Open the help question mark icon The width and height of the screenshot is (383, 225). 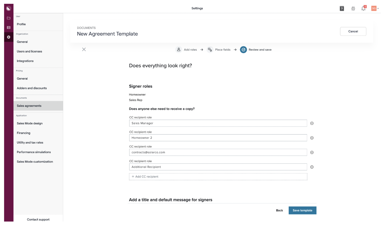(x=342, y=9)
